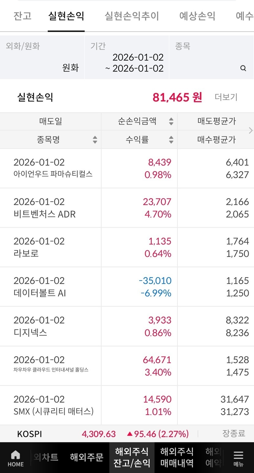Open the 예상손익 tab
Image resolution: width=254 pixels, height=473 pixels.
197,16
